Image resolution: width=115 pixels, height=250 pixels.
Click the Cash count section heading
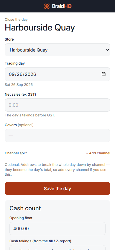pyautogui.click(x=25, y=208)
